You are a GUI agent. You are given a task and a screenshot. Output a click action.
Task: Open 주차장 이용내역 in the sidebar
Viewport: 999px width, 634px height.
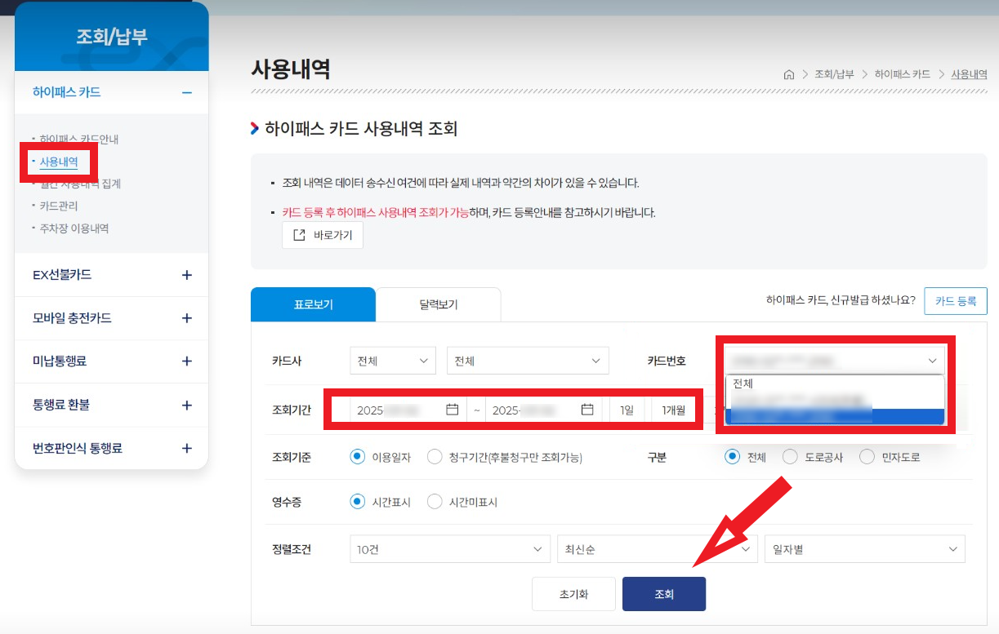pyautogui.click(x=74, y=228)
